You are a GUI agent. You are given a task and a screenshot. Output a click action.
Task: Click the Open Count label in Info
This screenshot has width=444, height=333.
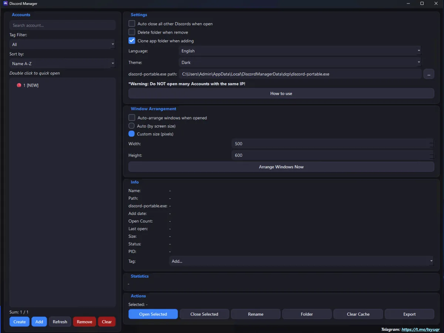pyautogui.click(x=141, y=221)
